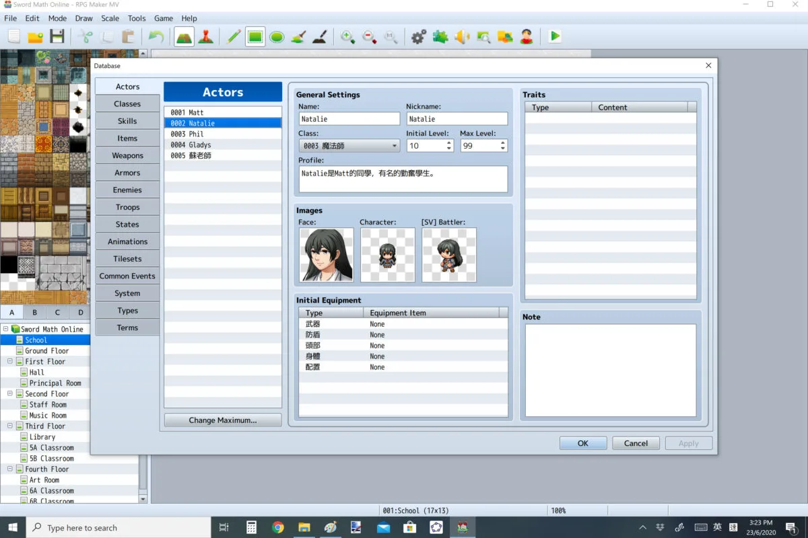808x538 pixels.
Task: Click the Name input field
Action: pyautogui.click(x=349, y=119)
